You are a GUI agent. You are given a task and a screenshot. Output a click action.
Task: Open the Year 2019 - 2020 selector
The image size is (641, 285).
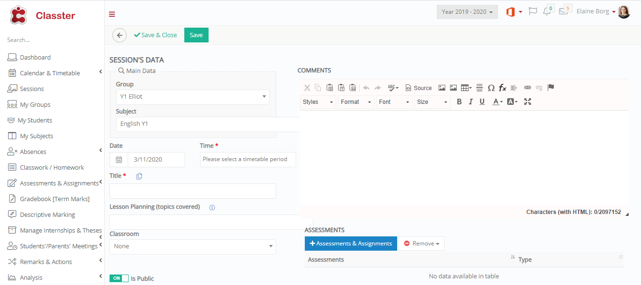(x=467, y=12)
